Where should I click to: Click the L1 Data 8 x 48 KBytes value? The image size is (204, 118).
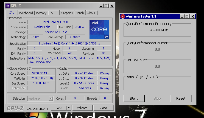84,73
